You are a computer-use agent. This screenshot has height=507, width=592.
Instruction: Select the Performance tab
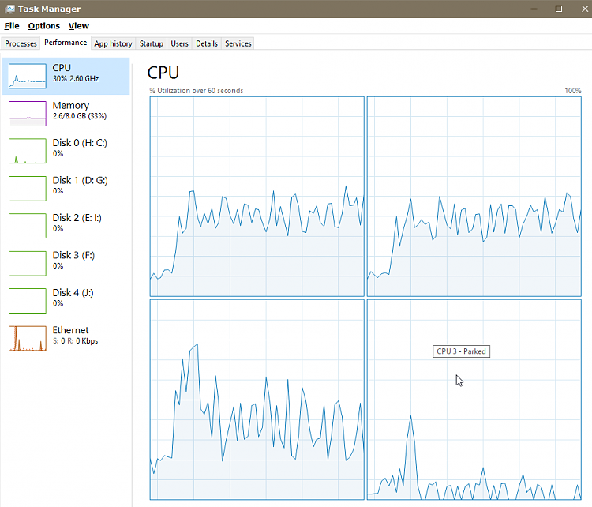click(66, 43)
